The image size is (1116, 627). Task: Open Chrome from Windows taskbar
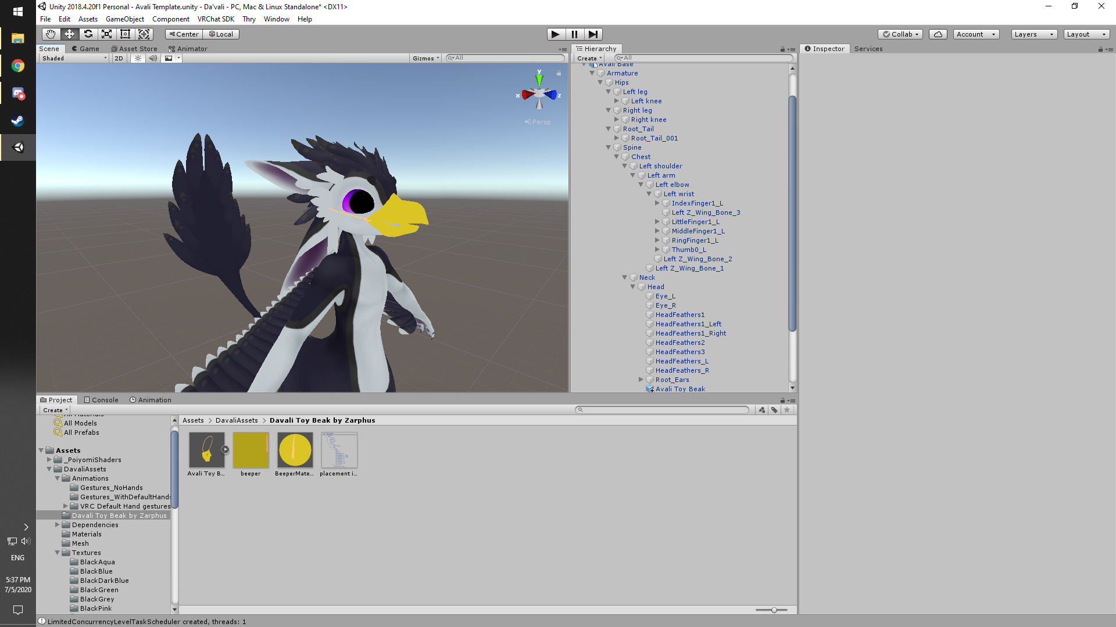(18, 66)
